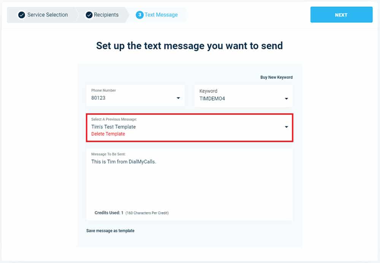Screen dimensions: 380x263
Task: Return to the Recipients step
Action: click(x=106, y=15)
